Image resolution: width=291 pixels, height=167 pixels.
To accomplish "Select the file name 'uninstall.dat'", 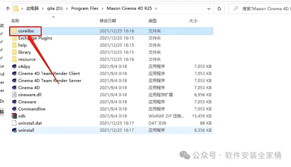I will 30,123.
